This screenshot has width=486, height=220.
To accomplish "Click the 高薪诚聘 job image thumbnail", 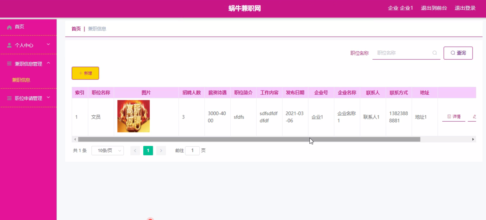I will coord(134,116).
